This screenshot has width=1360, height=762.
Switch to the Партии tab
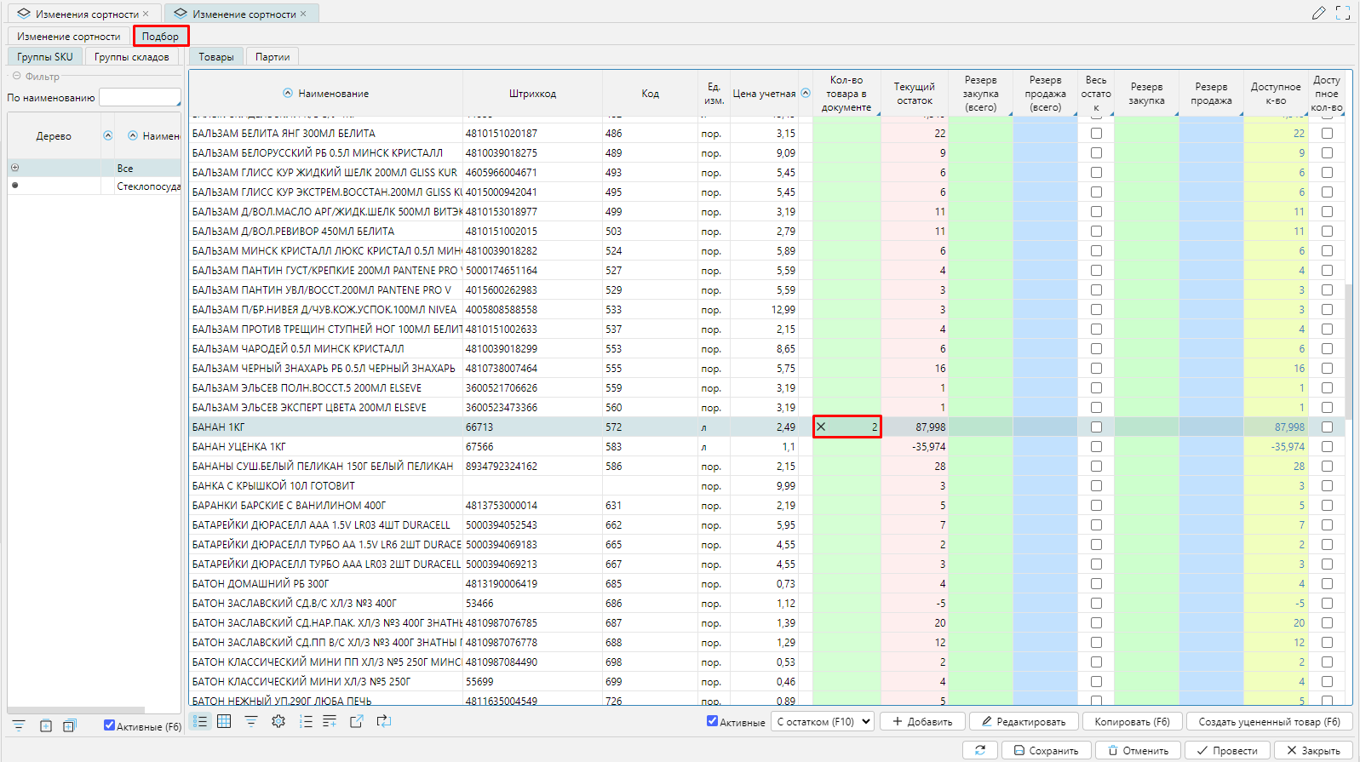[273, 57]
